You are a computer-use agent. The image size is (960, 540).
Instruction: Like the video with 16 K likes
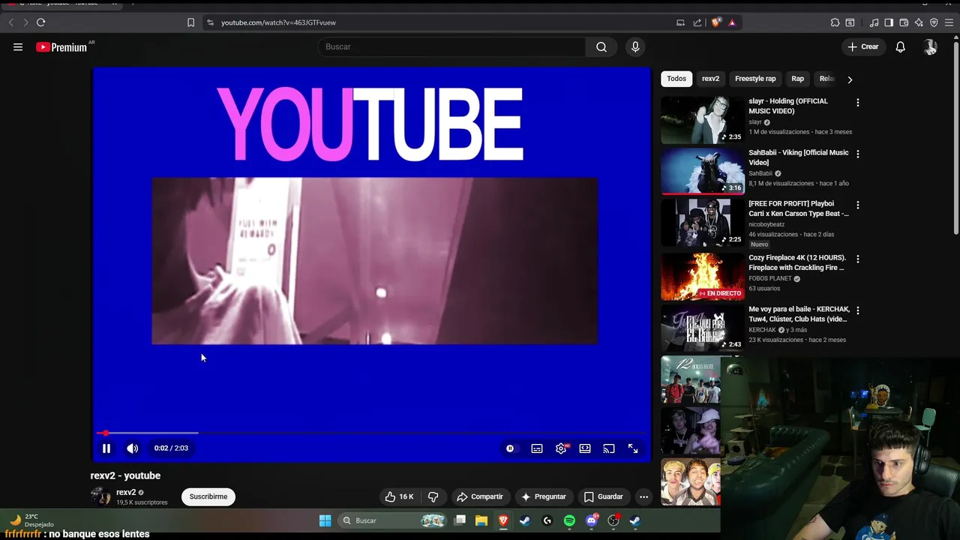399,496
